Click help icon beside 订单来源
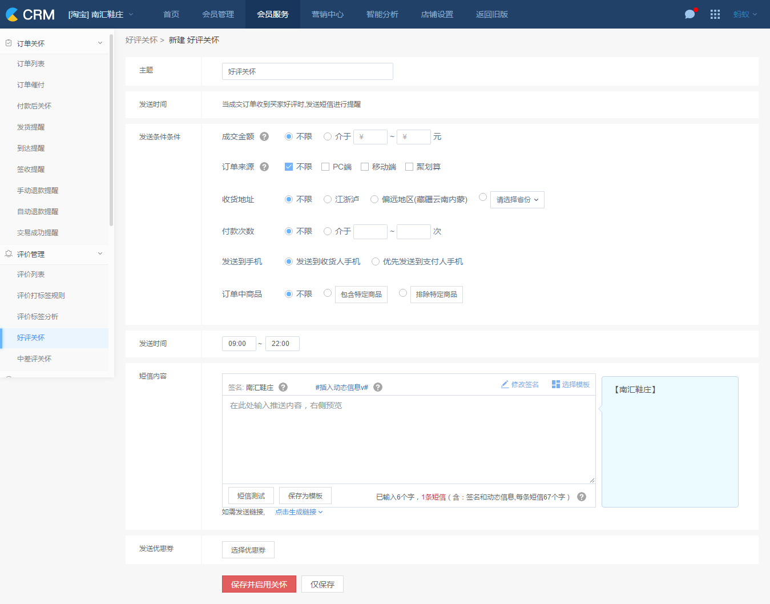The width and height of the screenshot is (770, 604). point(264,167)
